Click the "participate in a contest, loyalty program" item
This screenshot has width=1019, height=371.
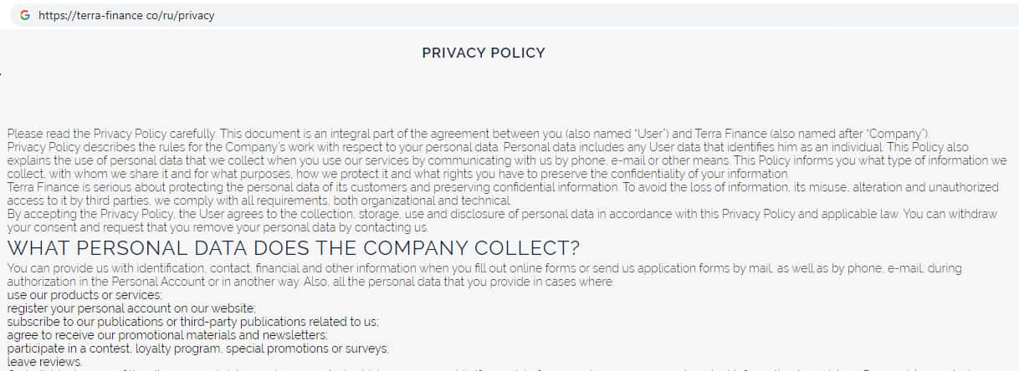coord(197,348)
